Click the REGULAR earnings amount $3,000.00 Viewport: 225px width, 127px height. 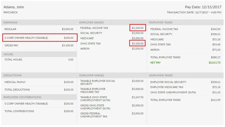[68, 29]
